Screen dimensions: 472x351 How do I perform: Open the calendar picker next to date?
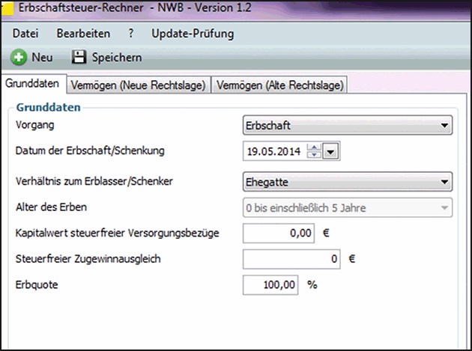pos(331,151)
